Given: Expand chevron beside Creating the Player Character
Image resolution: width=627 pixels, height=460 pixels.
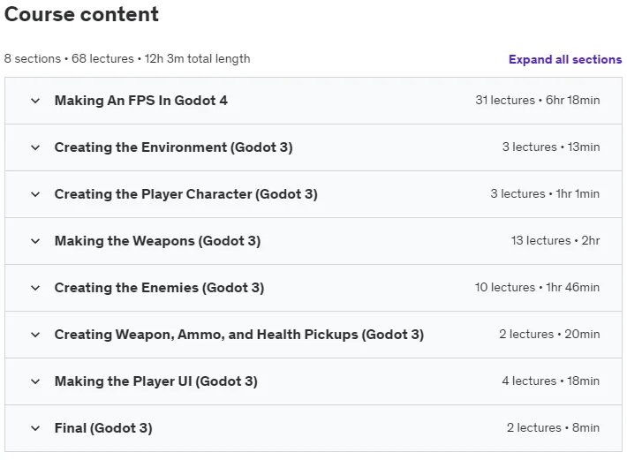Looking at the screenshot, I should click(x=35, y=194).
